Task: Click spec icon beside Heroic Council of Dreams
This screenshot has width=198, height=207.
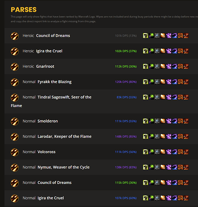Action: 14,36
